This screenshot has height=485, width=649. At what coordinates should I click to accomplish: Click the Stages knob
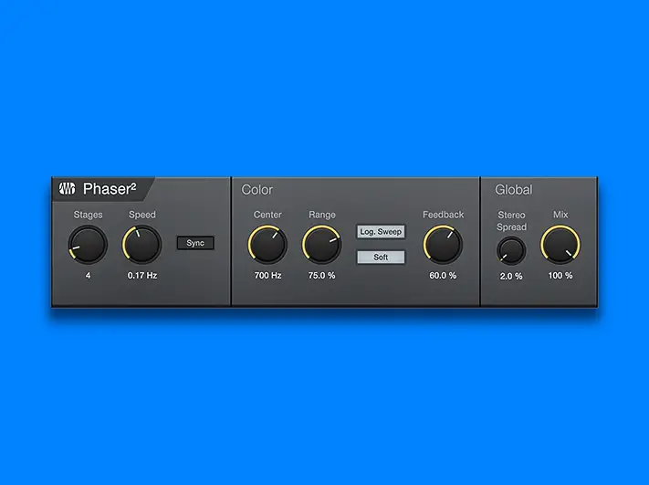pos(88,245)
